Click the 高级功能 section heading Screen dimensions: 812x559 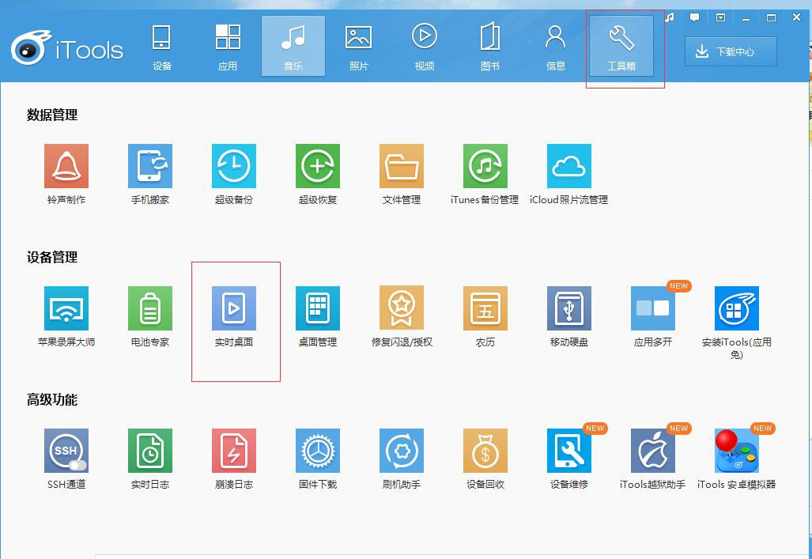click(x=52, y=399)
